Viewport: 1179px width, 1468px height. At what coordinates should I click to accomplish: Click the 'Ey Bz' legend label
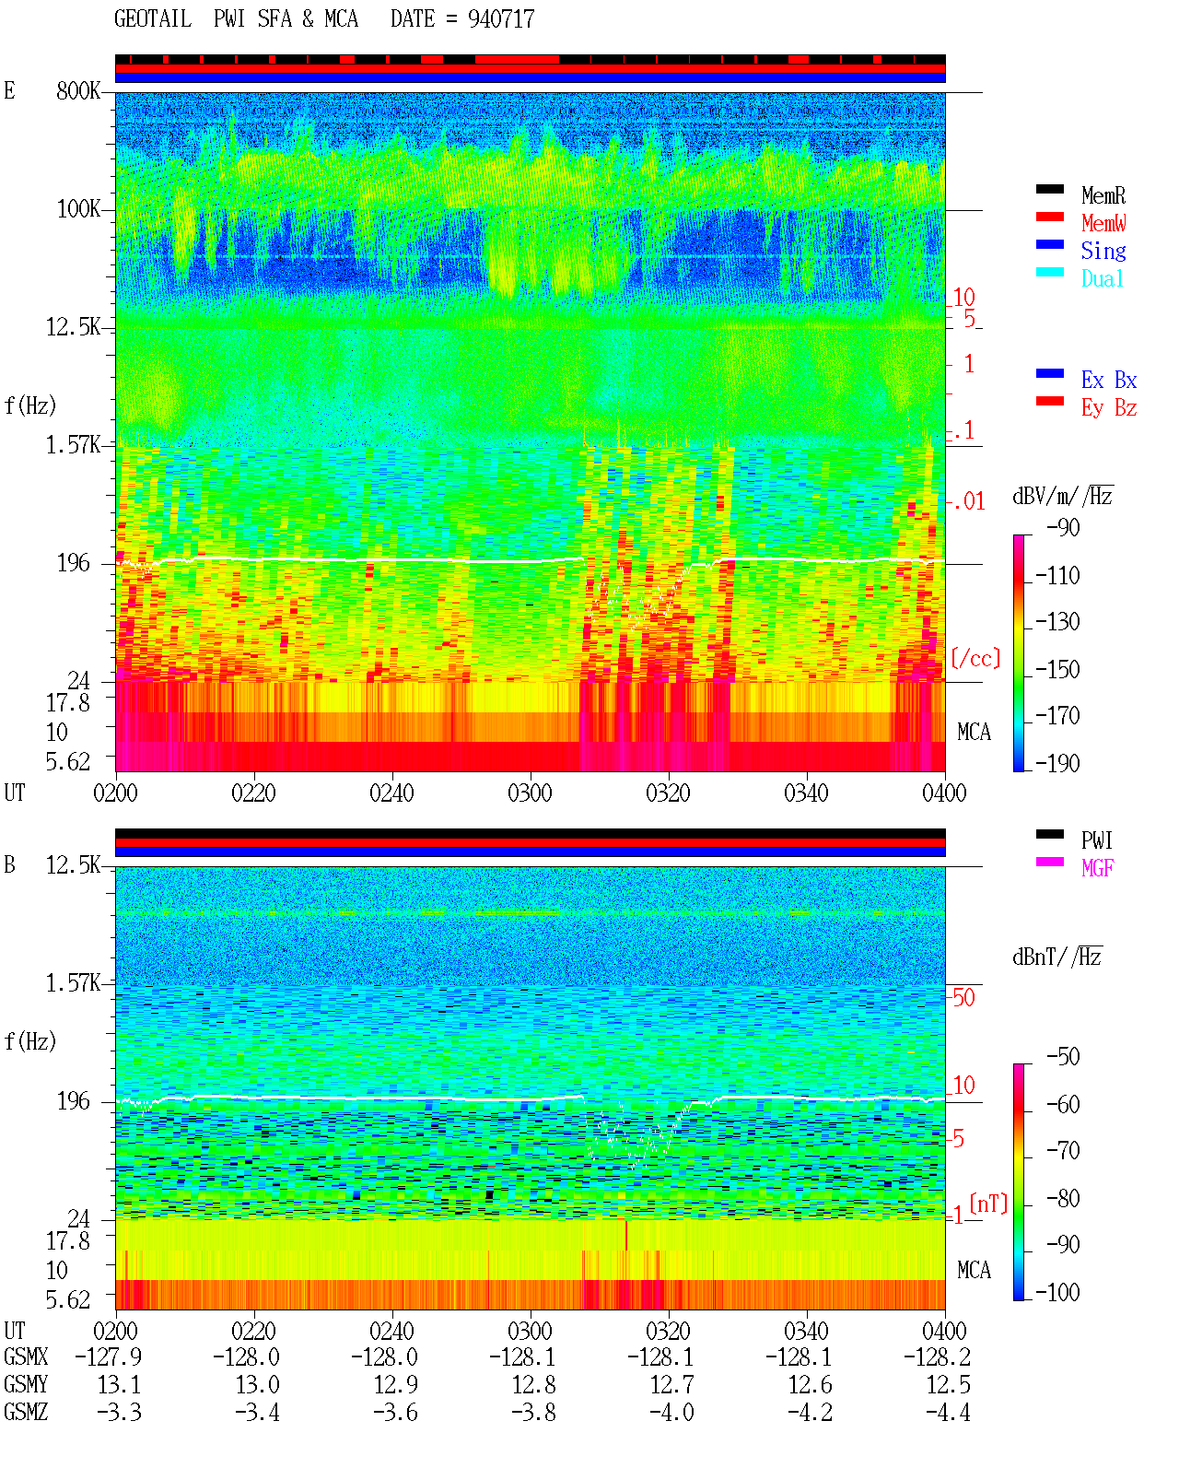1109,407
